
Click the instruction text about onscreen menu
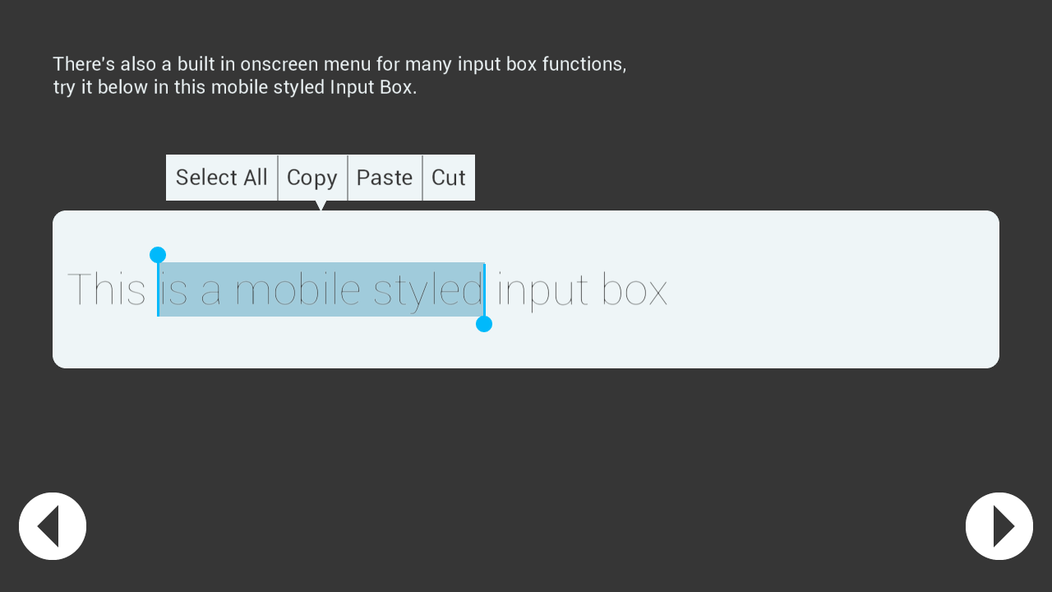tap(339, 76)
